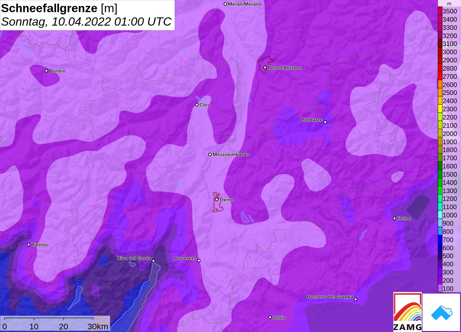Viewport: 461px width, 332px height.
Task: Pick the 3300 legend color swatch
Action: [x=440, y=27]
